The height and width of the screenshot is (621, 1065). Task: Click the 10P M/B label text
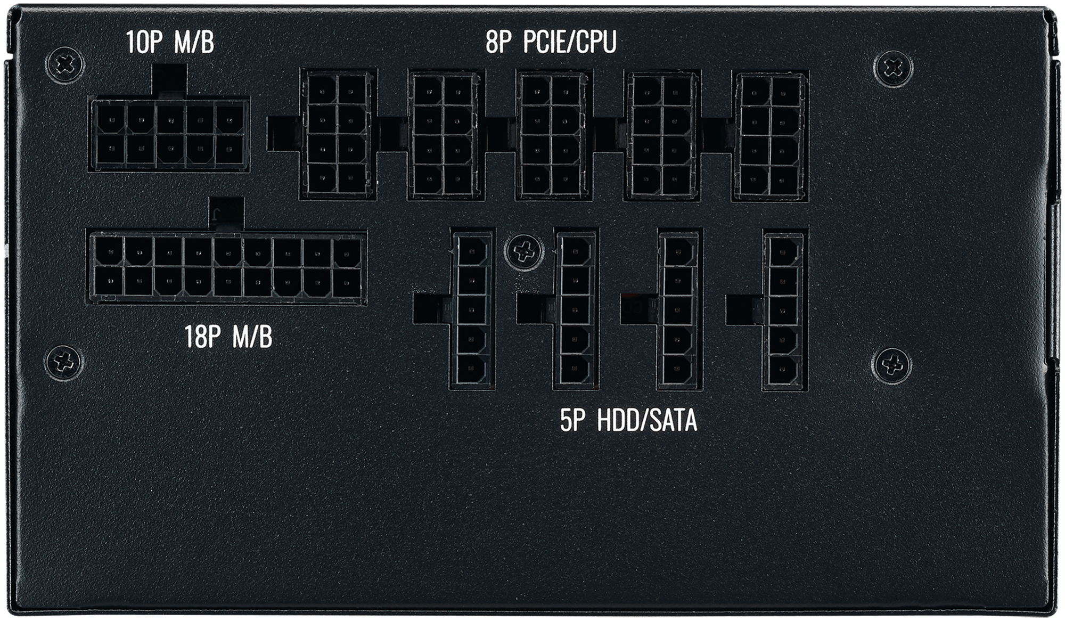coord(170,43)
